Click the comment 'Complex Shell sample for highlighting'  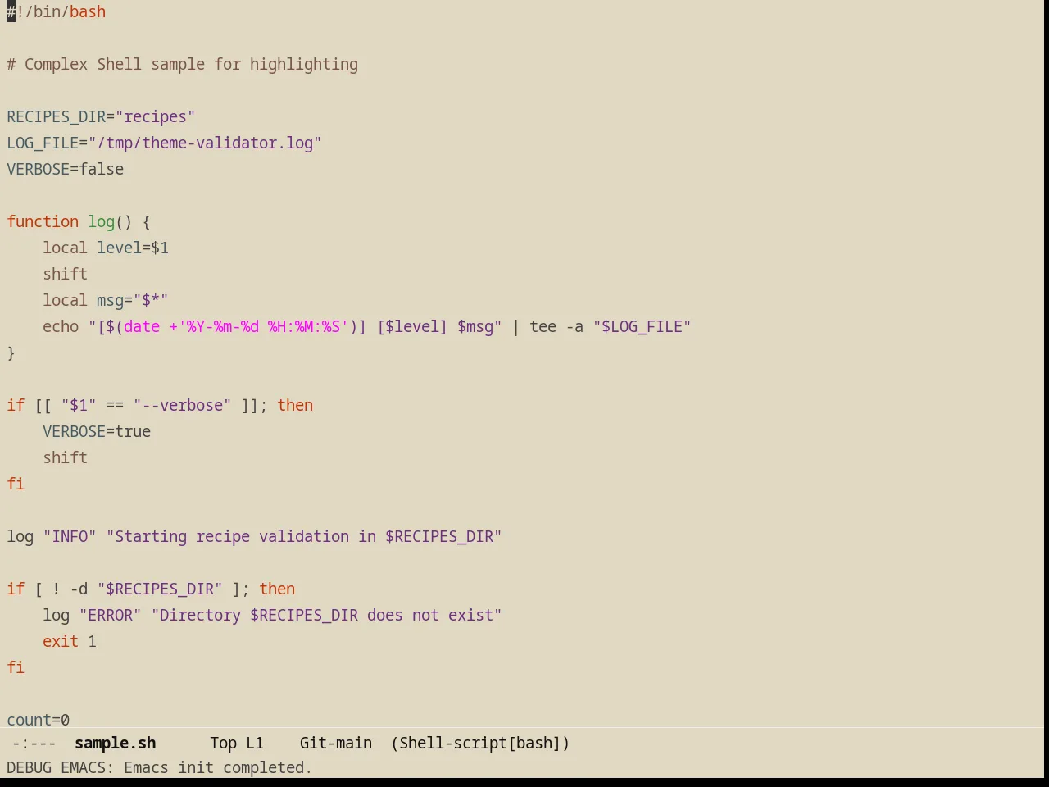coord(191,64)
